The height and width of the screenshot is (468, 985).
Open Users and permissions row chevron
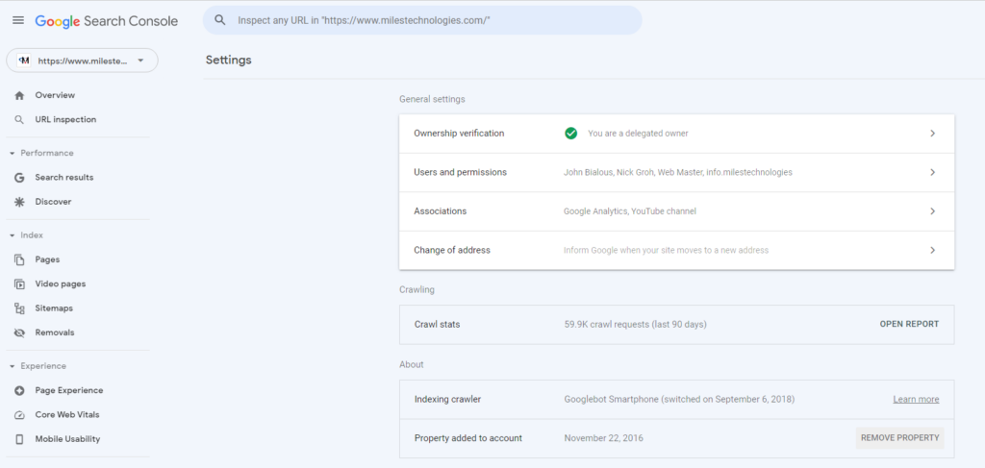(933, 172)
